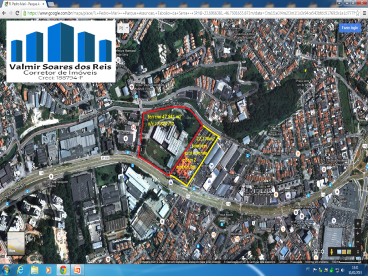Switch to Mapa view thumbnail
368x276 pixels.
(x=16, y=244)
